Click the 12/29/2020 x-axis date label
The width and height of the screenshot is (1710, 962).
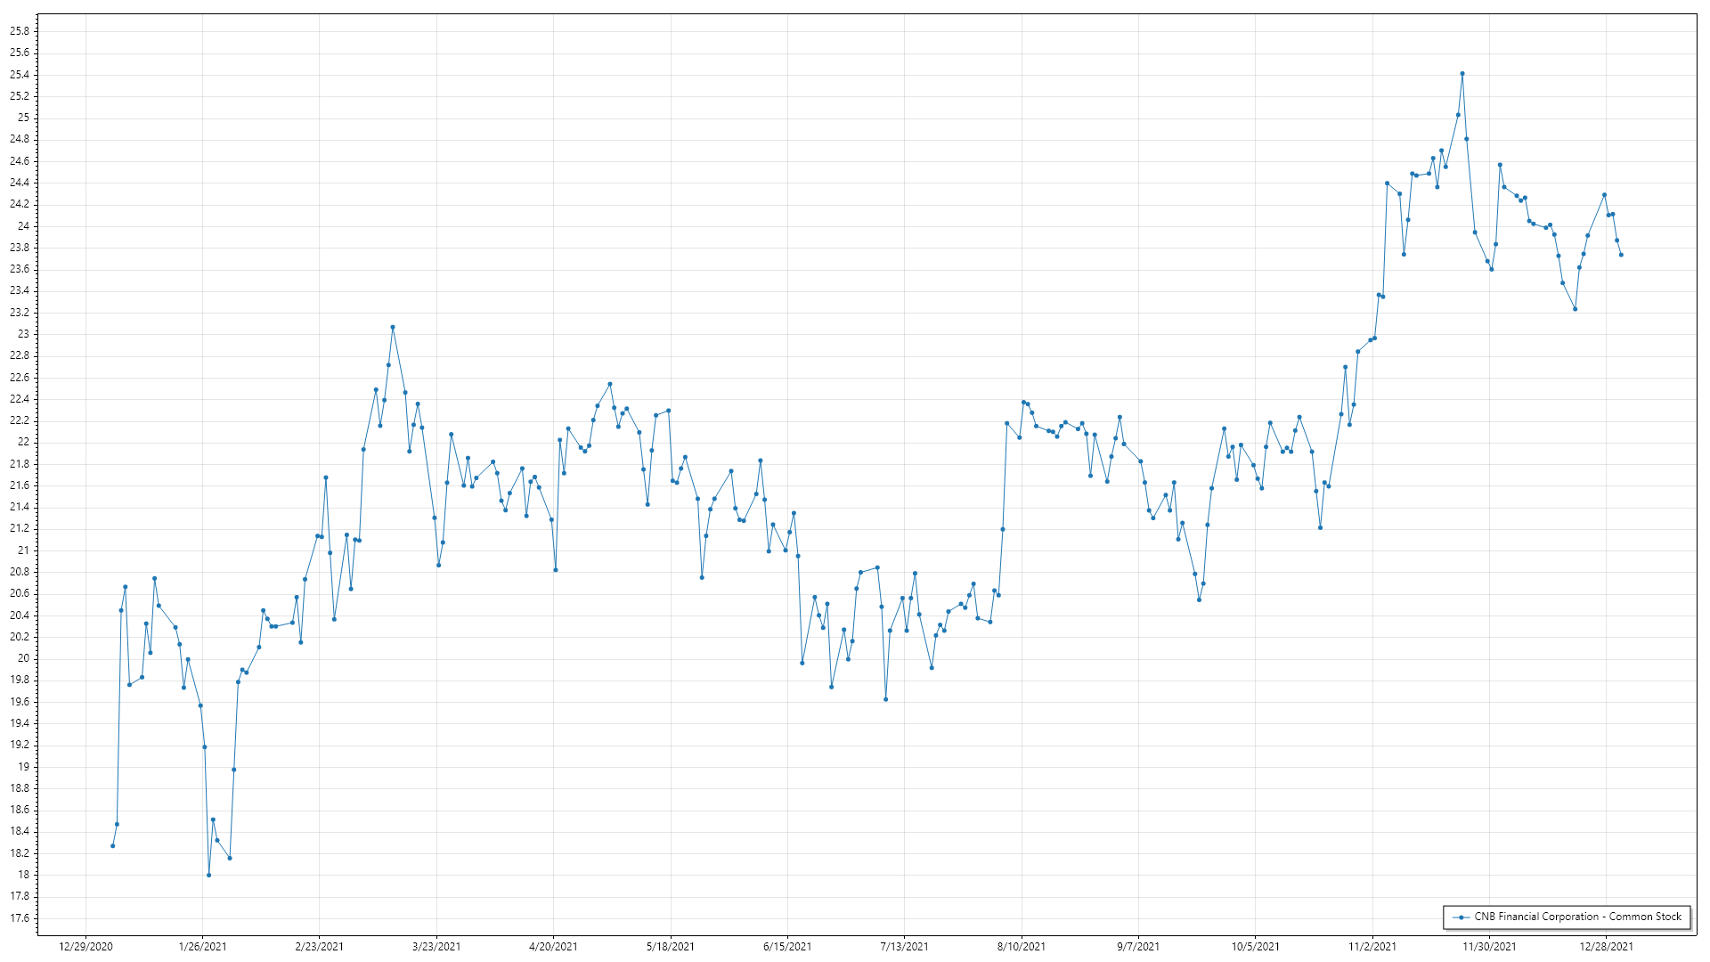[85, 946]
